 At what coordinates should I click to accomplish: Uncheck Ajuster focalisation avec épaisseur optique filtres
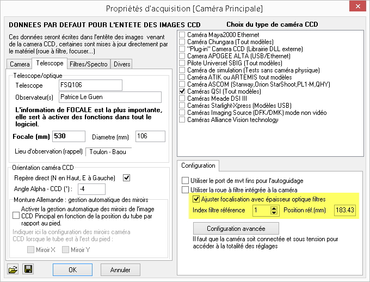click(x=196, y=199)
